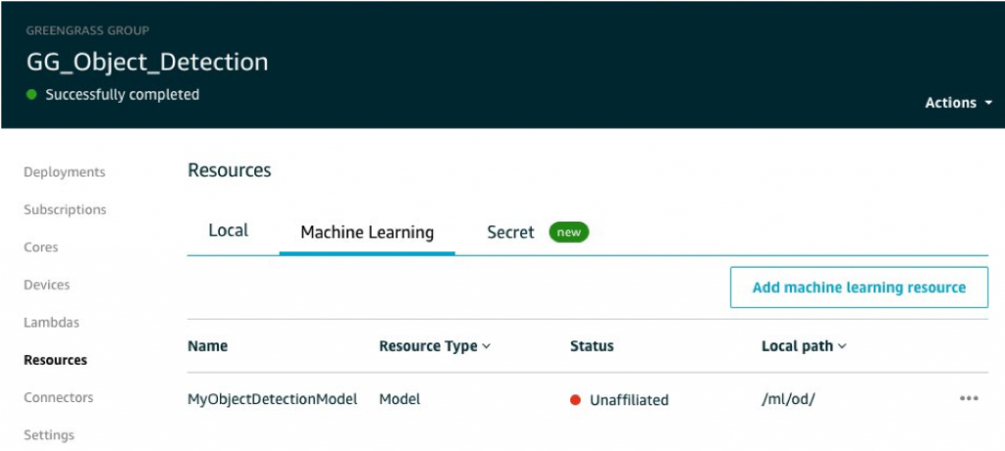Go to Subscriptions in the sidebar
This screenshot has width=1005, height=451.
pos(65,210)
